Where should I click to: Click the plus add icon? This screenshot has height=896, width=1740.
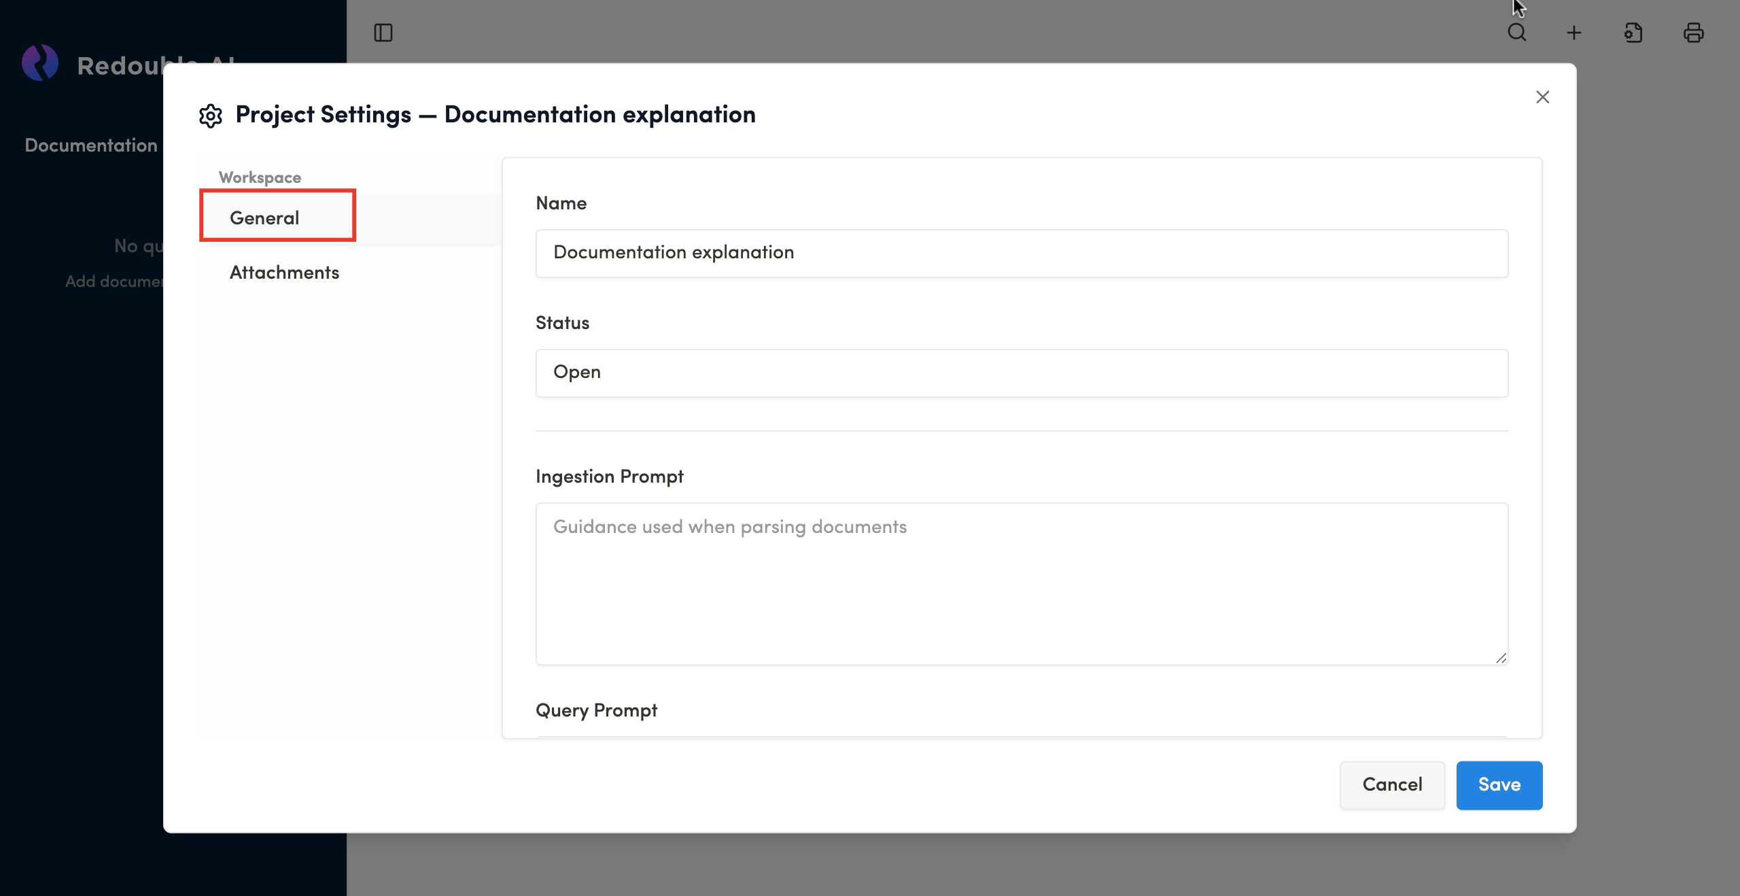point(1574,33)
